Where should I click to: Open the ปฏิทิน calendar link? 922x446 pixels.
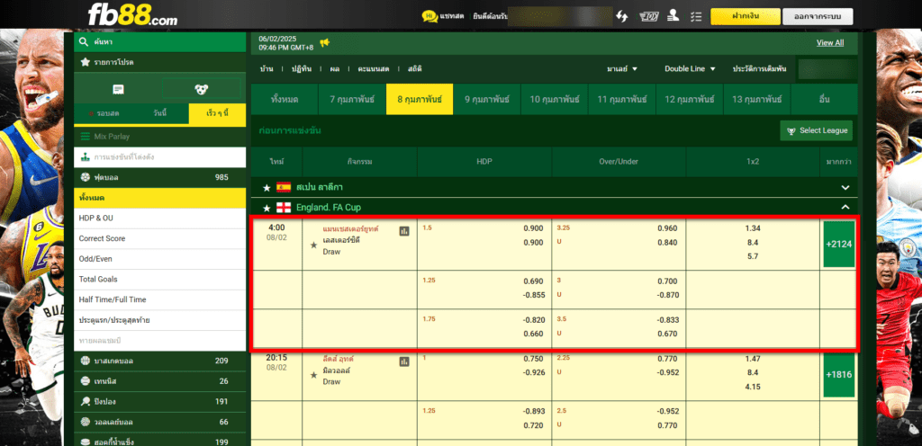click(x=300, y=68)
